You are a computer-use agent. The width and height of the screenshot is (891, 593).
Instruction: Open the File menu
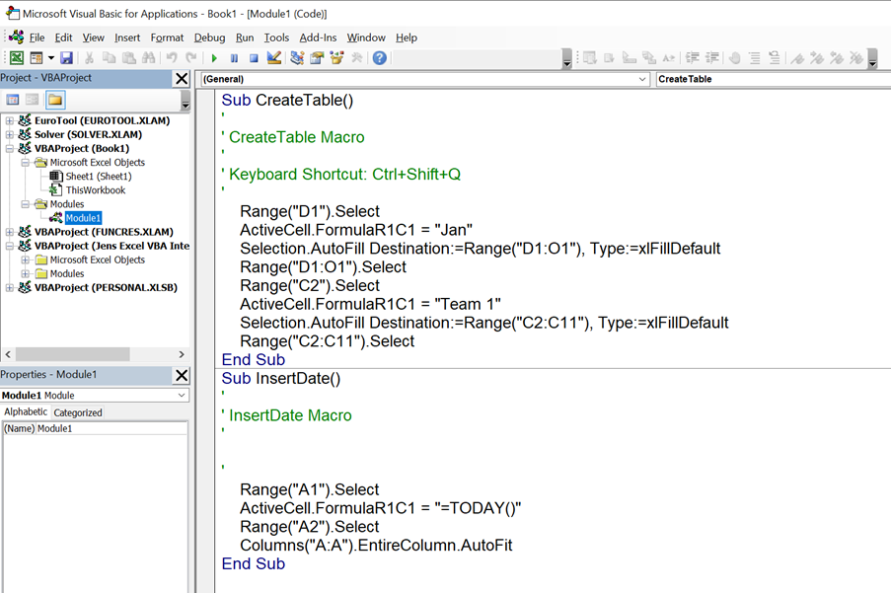click(x=37, y=37)
